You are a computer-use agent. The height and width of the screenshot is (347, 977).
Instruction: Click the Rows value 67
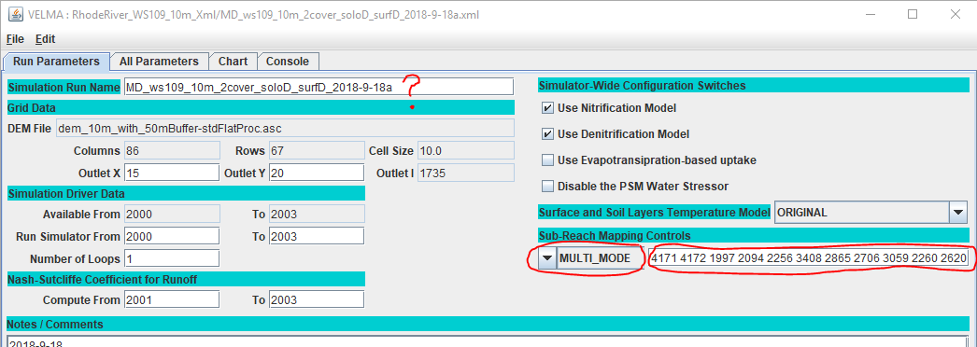tap(317, 150)
